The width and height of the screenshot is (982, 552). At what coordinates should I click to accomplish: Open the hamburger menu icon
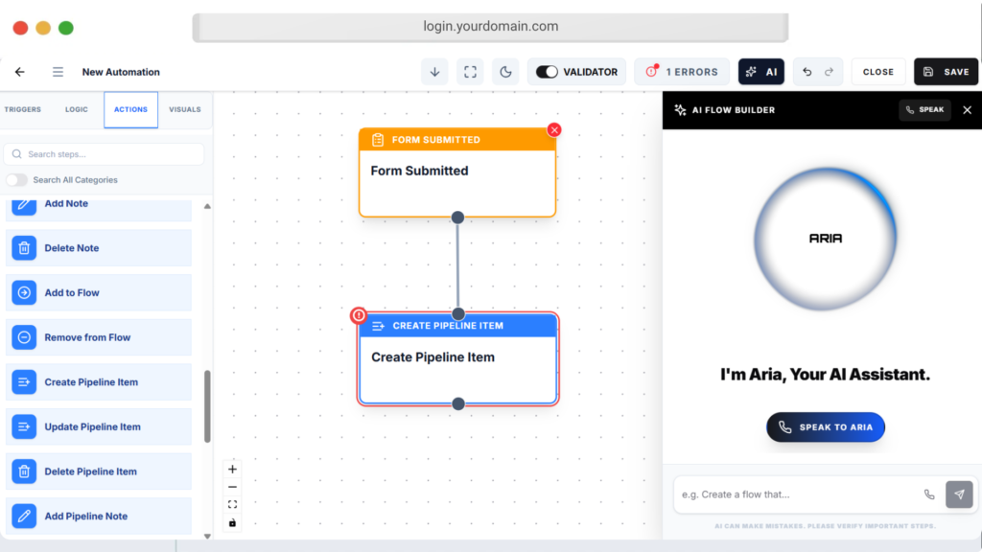pyautogui.click(x=58, y=72)
